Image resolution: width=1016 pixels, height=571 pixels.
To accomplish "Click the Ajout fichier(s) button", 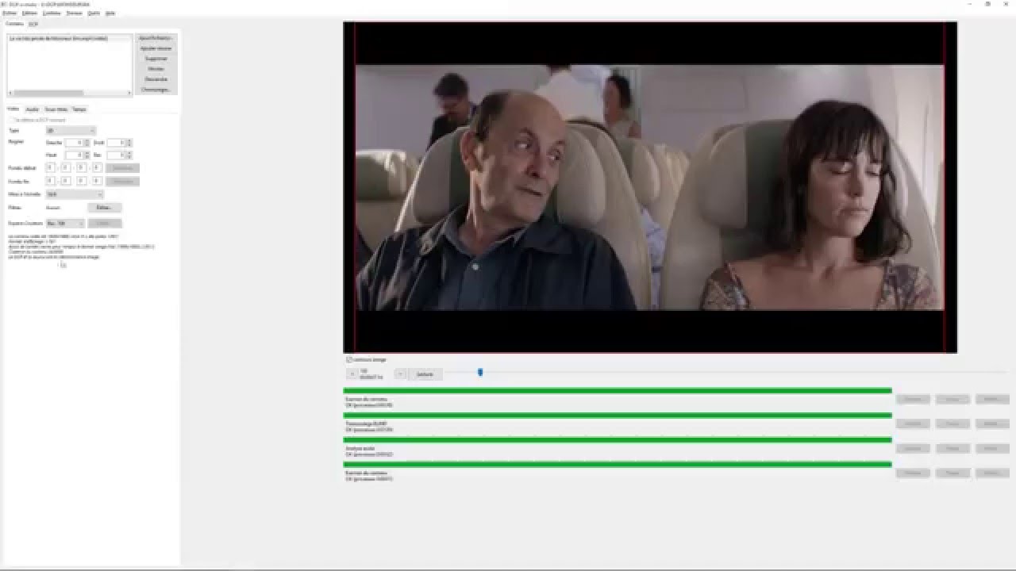I will (156, 38).
